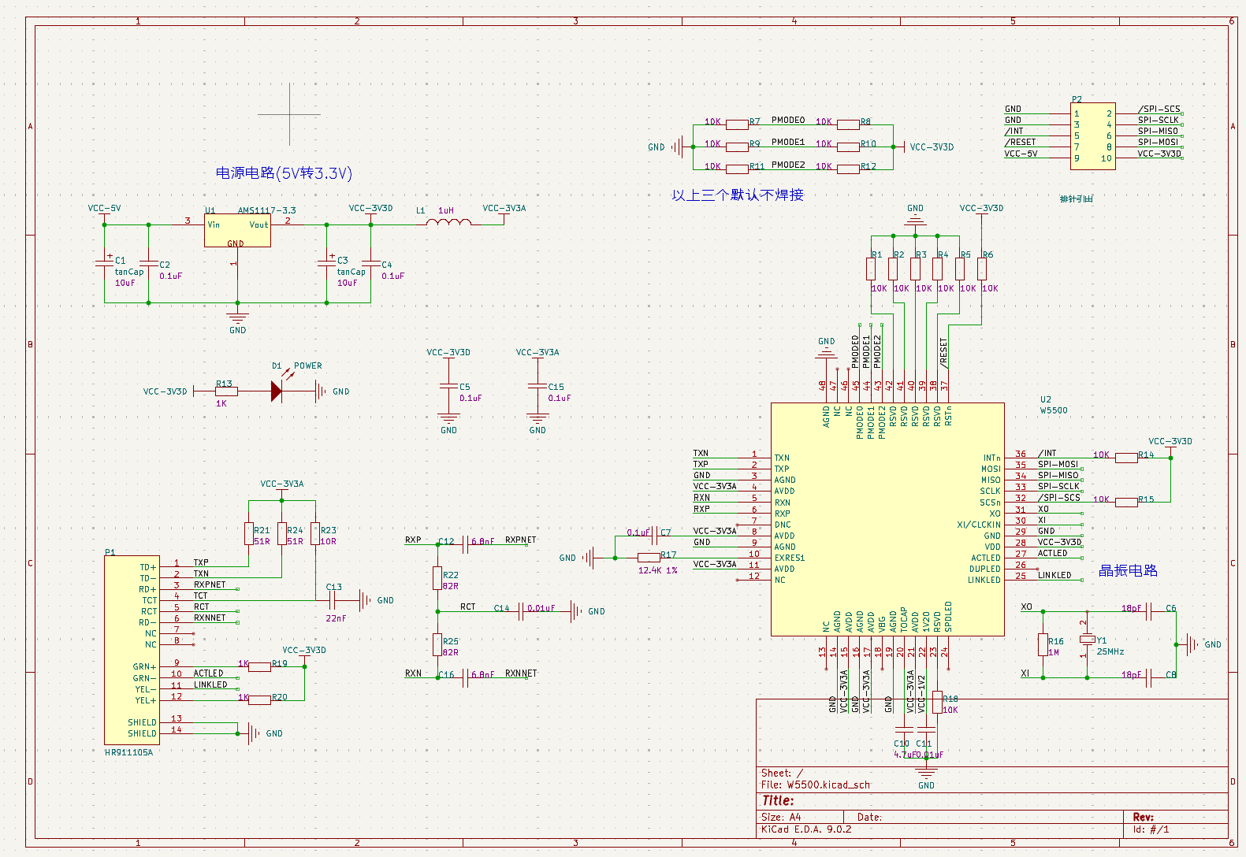
Task: Select the L1 1uH inductor coil
Action: tap(448, 223)
